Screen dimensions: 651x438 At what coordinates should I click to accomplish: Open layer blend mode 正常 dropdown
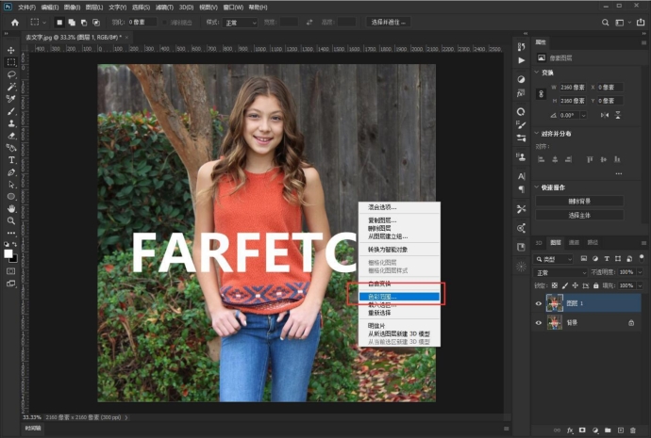(559, 272)
